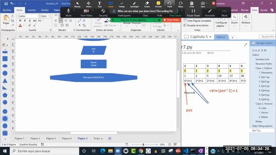Expand the Todos pages list
Viewport: 276px width, 155px height.
98,139
